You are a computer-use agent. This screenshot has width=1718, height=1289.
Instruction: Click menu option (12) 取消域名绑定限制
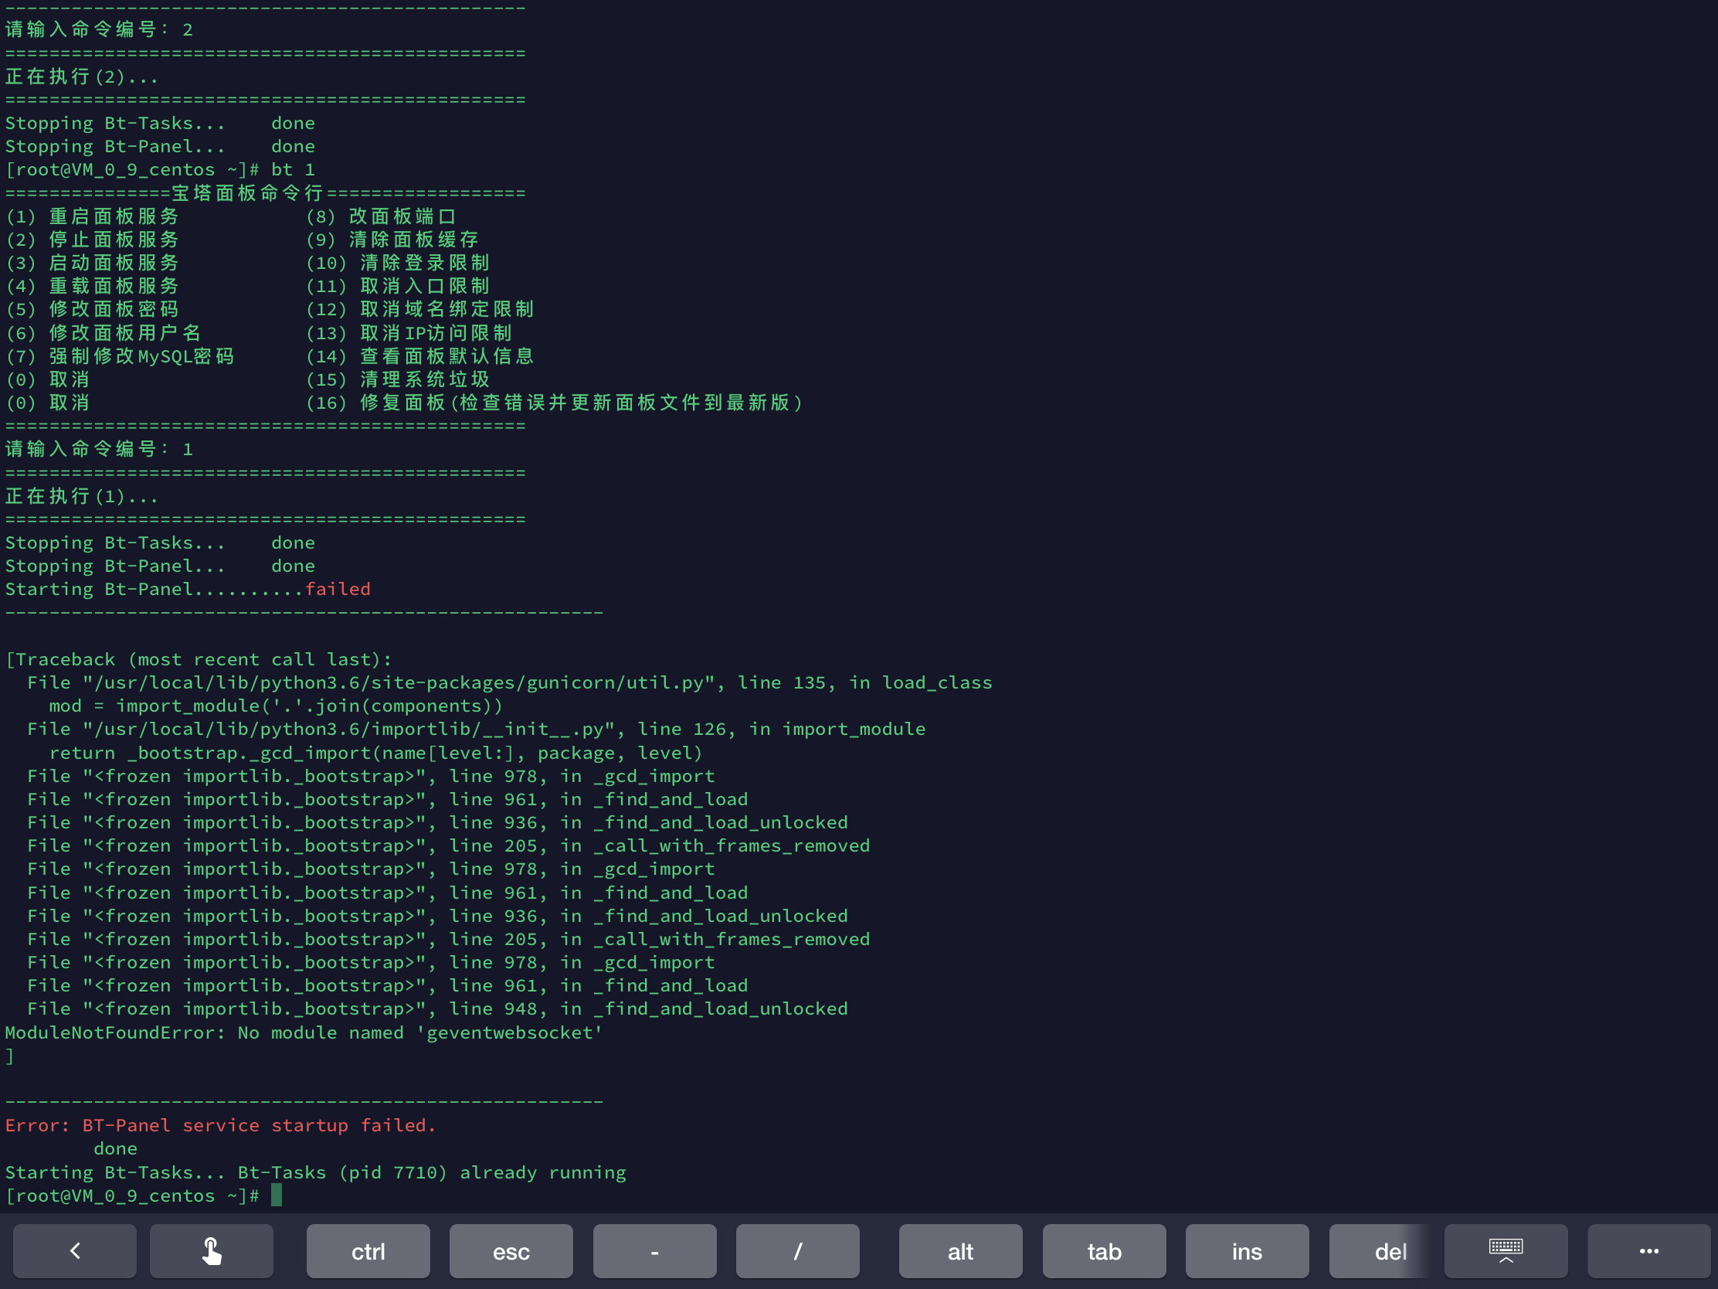(x=419, y=309)
